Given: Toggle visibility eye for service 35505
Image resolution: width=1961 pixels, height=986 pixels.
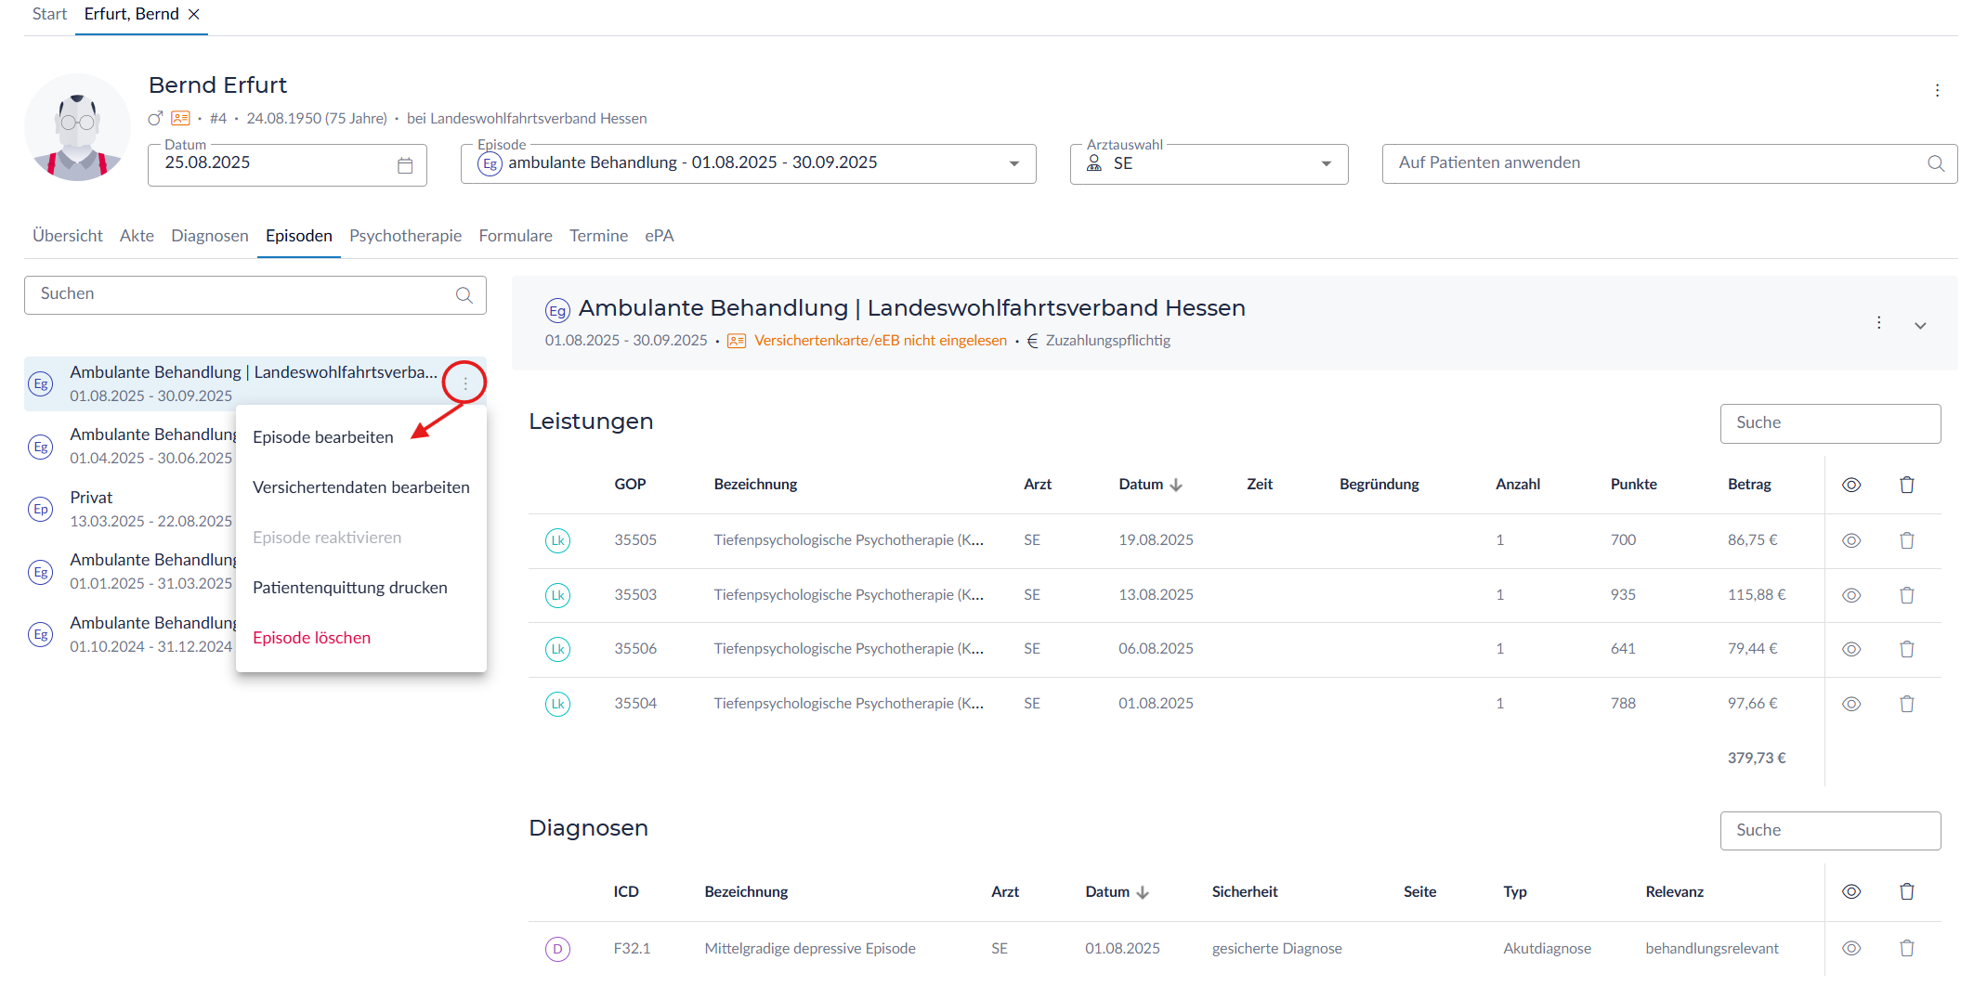Looking at the screenshot, I should (x=1850, y=540).
